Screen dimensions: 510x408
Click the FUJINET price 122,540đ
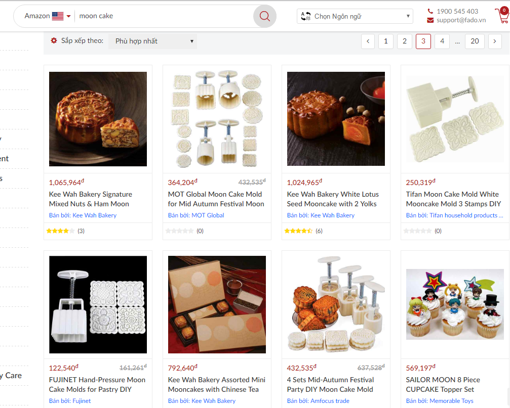click(x=63, y=368)
